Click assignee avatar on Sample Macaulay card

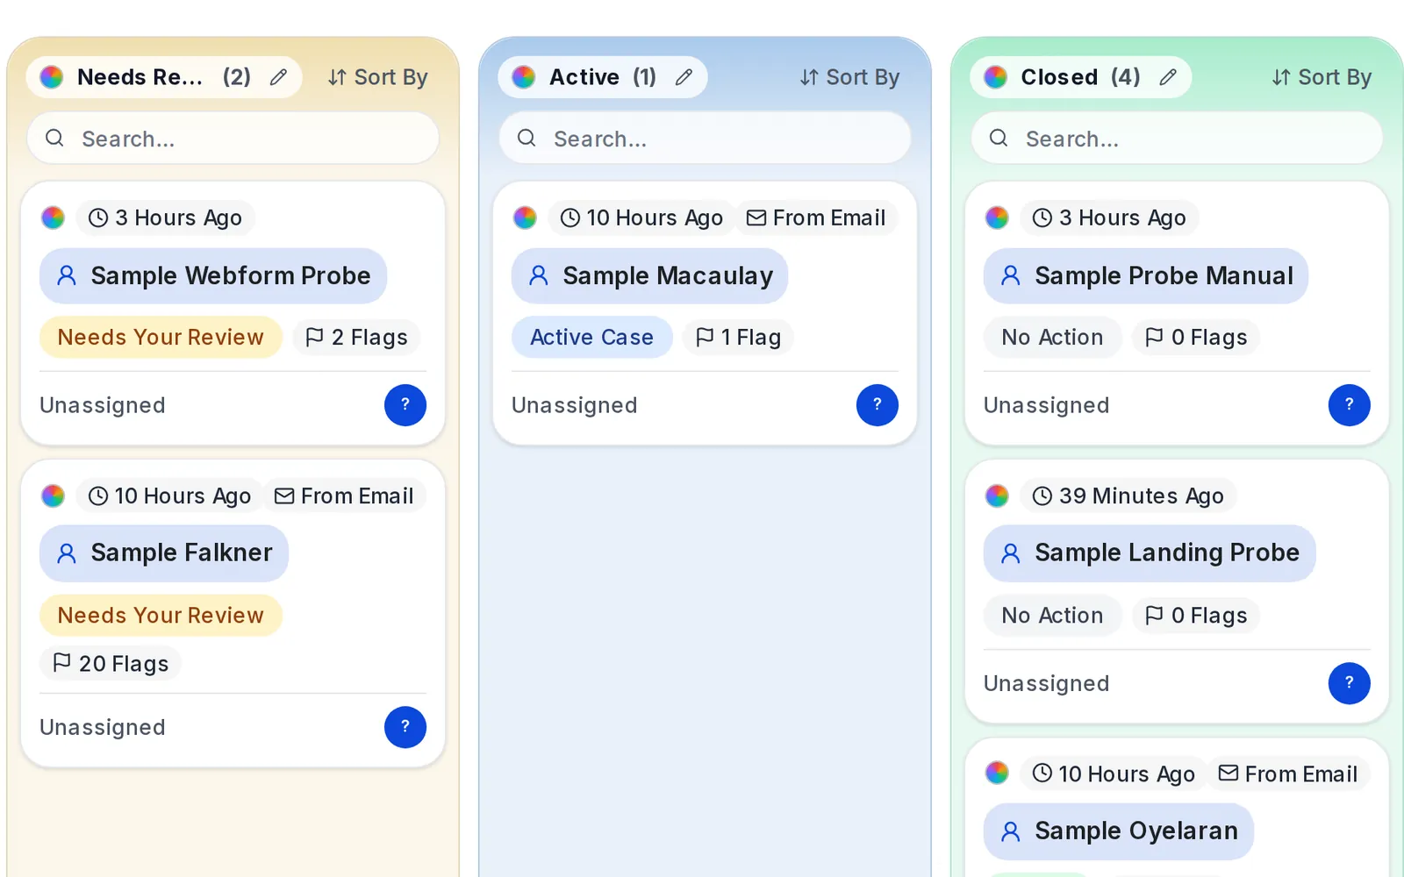(x=877, y=405)
